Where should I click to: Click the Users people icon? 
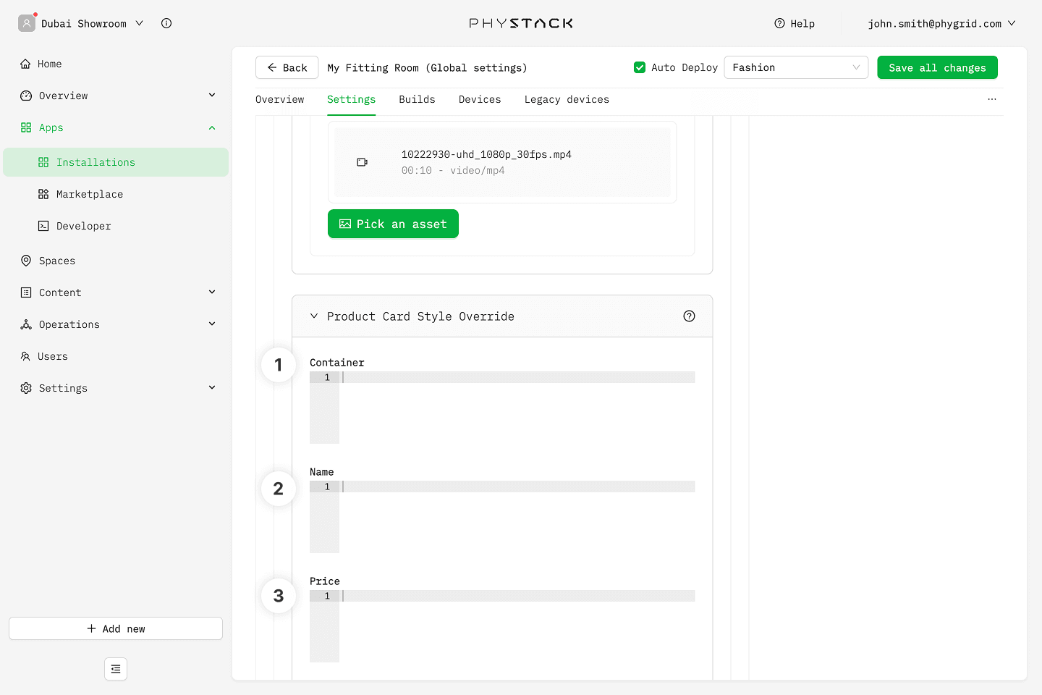[x=25, y=356]
